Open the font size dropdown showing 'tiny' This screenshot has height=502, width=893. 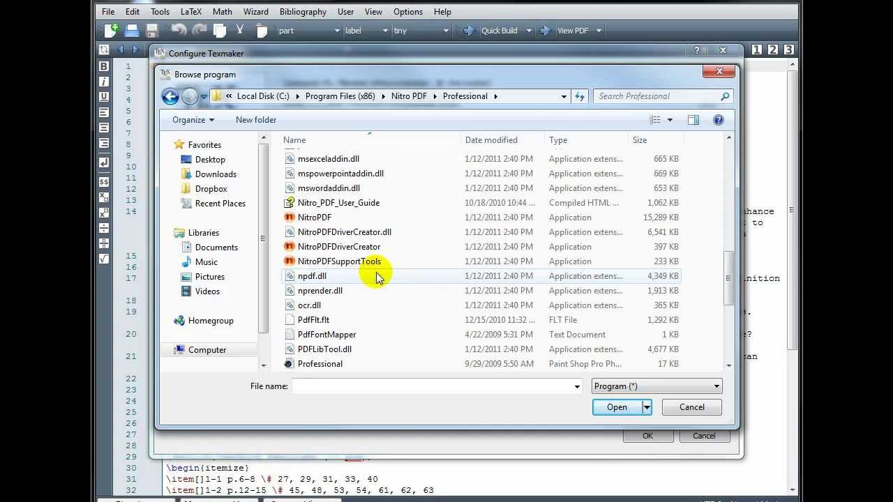pyautogui.click(x=421, y=31)
